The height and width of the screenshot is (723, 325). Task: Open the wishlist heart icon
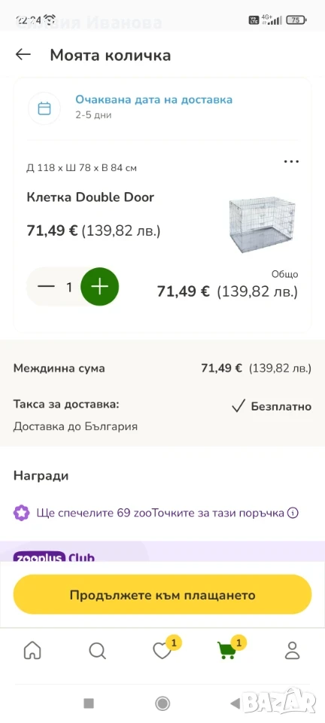tap(162, 651)
